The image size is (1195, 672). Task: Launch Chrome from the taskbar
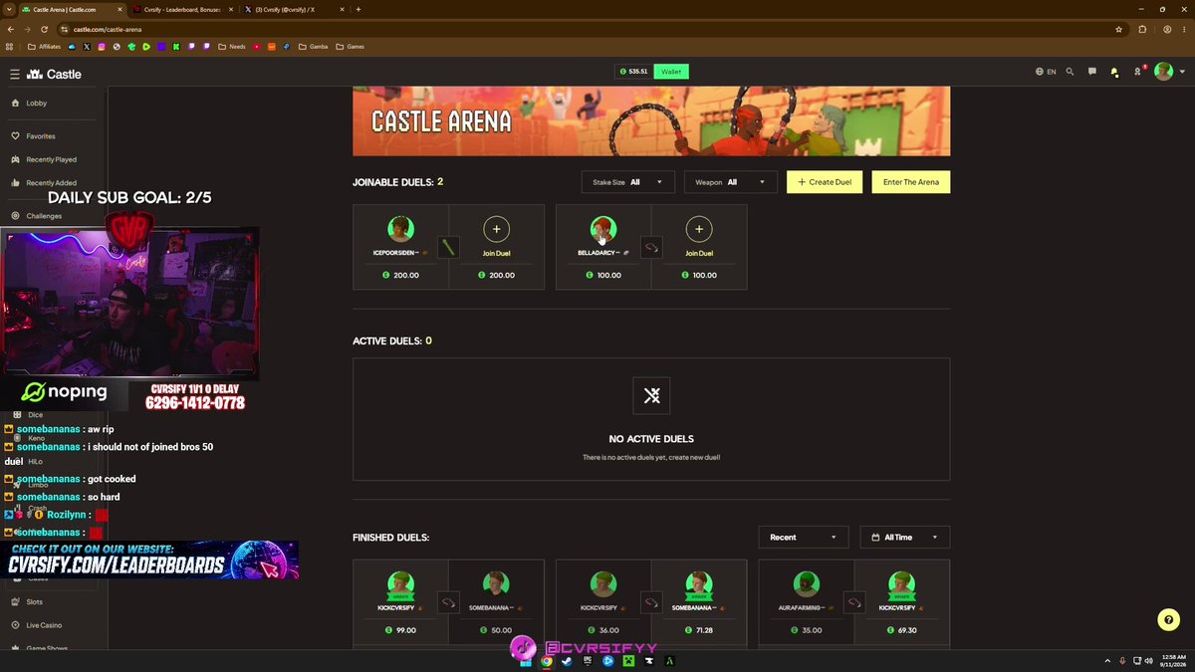[x=547, y=661]
